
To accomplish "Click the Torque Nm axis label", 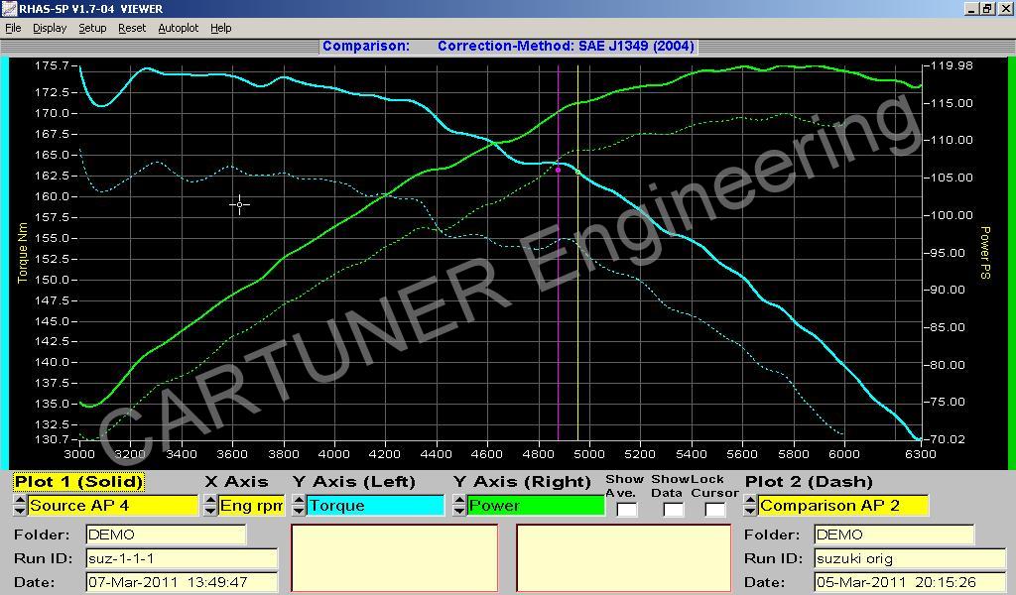I will pyautogui.click(x=23, y=253).
